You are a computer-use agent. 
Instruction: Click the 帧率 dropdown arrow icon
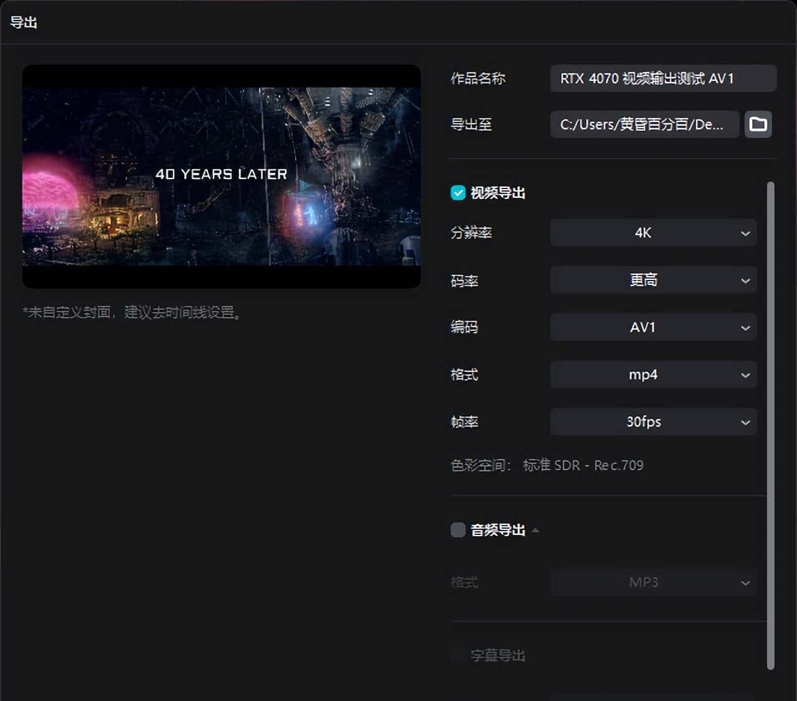click(745, 422)
